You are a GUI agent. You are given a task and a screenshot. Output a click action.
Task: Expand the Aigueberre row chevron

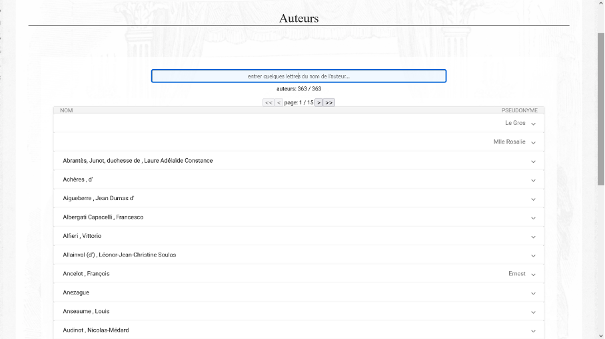coord(533,199)
